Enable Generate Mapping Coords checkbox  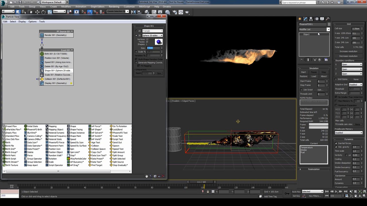(136, 63)
